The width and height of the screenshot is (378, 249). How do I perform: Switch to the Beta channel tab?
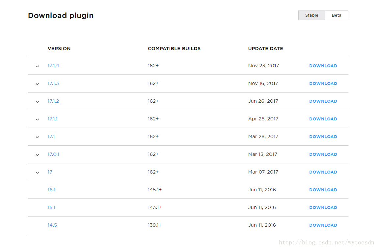337,15
